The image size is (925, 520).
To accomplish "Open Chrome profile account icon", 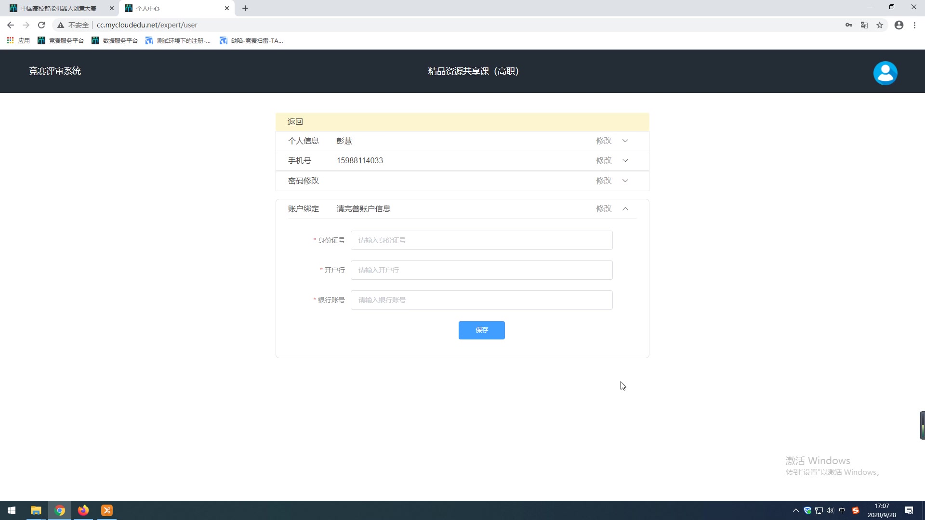I will pos(899,25).
